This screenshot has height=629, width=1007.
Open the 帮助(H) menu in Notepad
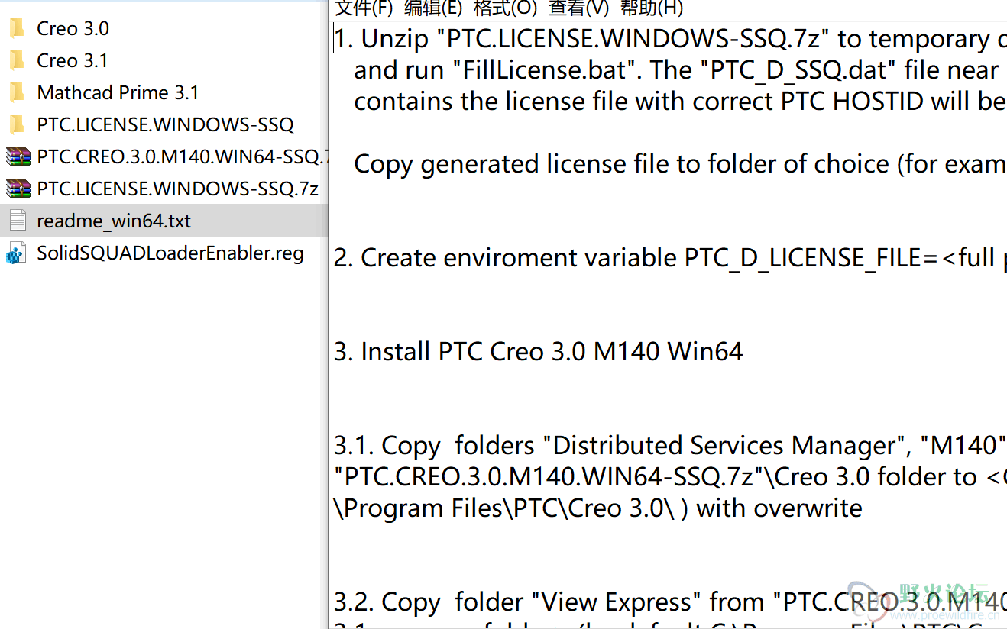click(x=652, y=8)
